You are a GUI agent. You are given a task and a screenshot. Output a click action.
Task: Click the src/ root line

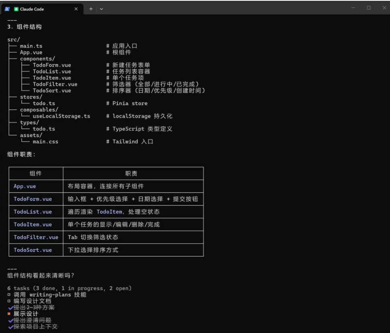pyautogui.click(x=14, y=39)
